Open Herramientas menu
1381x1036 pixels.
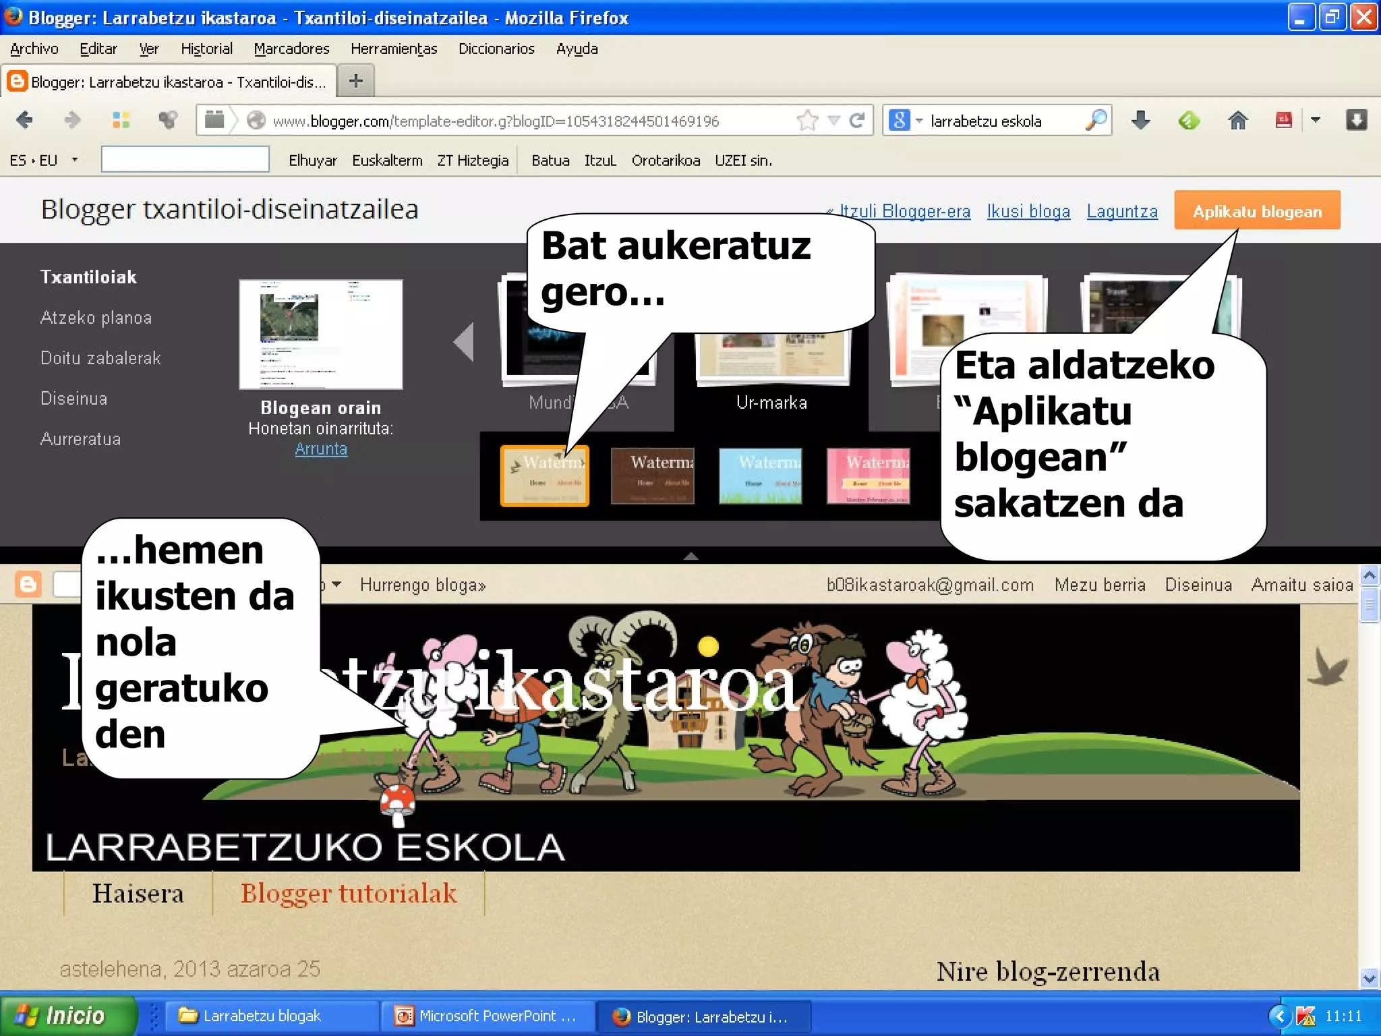(x=394, y=49)
